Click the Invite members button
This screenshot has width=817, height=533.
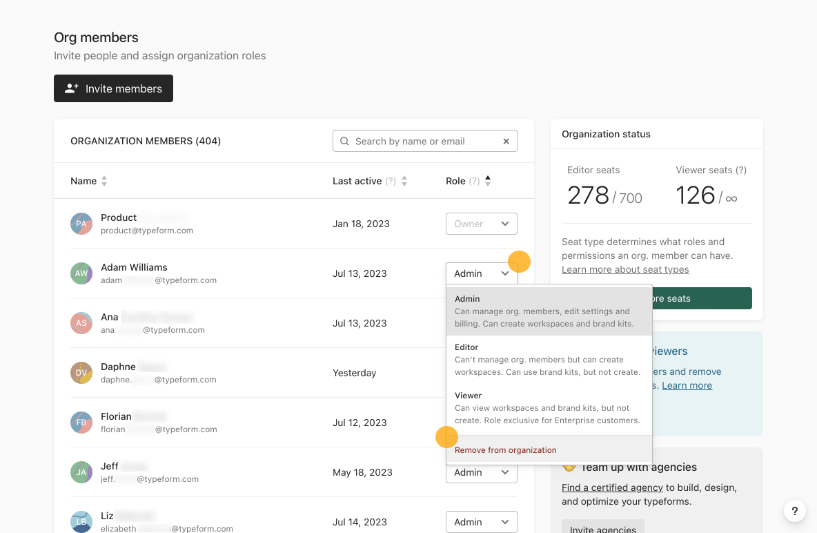click(x=113, y=88)
